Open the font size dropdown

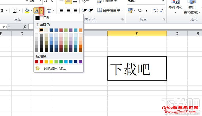(40, 1)
